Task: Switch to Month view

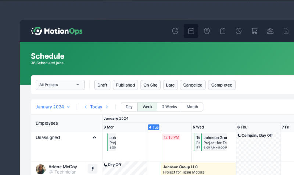Action: 192,107
